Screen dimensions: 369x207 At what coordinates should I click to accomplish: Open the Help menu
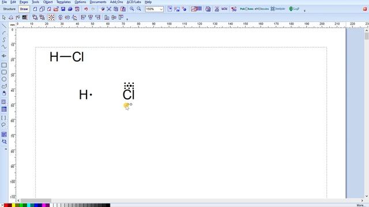[148, 2]
